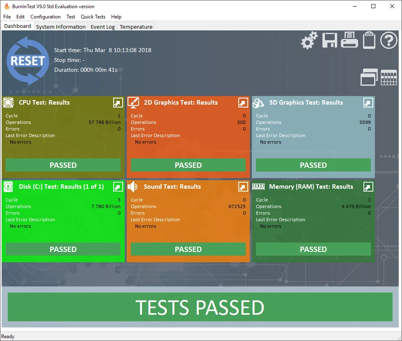Pop out the CPU Test results window
402x341 pixels.
click(x=118, y=103)
